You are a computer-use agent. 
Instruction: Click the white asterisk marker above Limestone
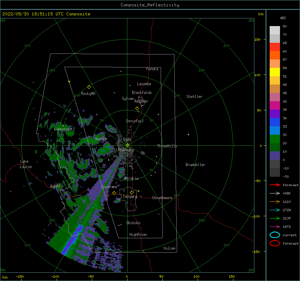[63, 126]
